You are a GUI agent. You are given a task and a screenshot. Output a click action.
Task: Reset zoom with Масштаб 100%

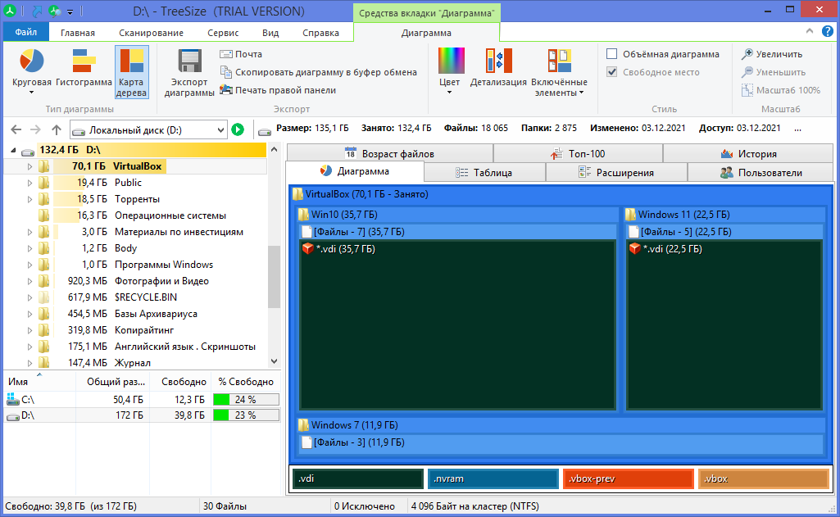[x=781, y=90]
